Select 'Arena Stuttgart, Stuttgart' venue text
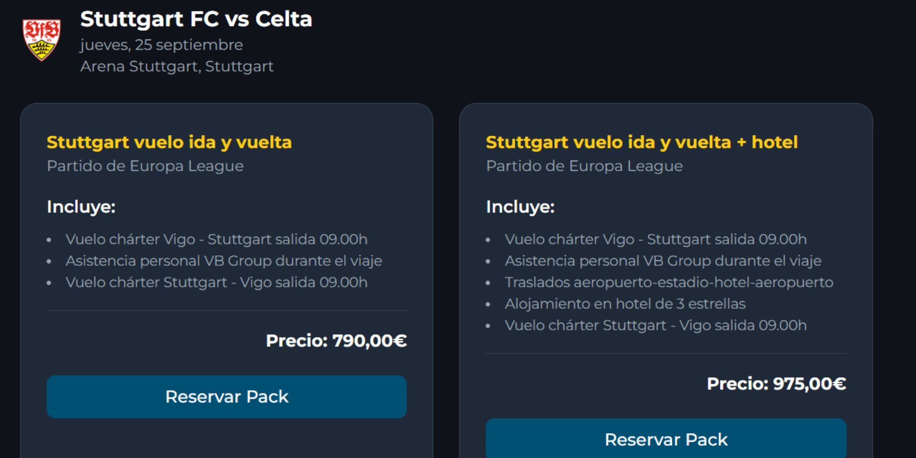Image resolution: width=916 pixels, height=458 pixels. pyautogui.click(x=178, y=66)
